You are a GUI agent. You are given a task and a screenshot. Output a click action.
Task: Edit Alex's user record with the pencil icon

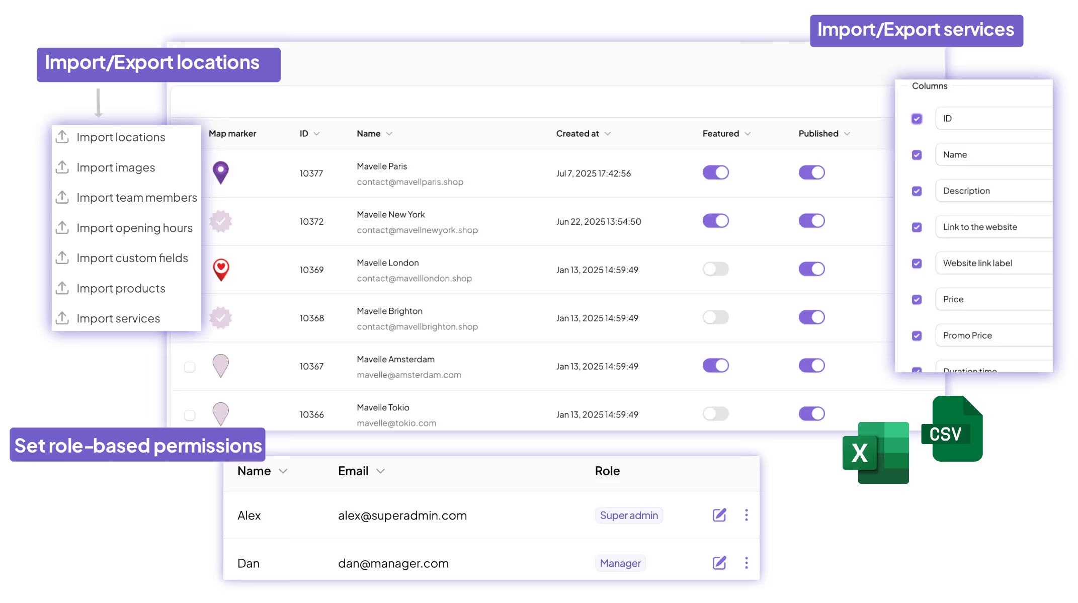click(x=718, y=515)
